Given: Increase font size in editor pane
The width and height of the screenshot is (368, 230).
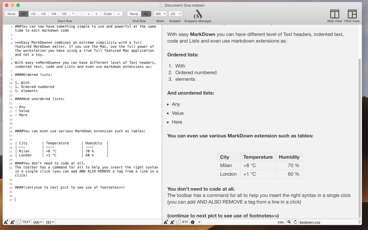Looking at the screenshot, I should click(x=12, y=222).
